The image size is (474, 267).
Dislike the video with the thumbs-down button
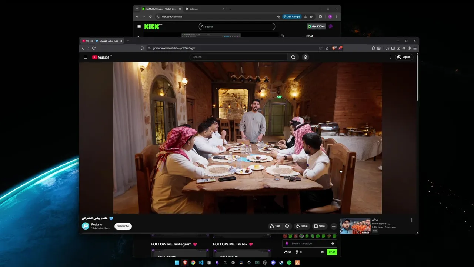(287, 226)
